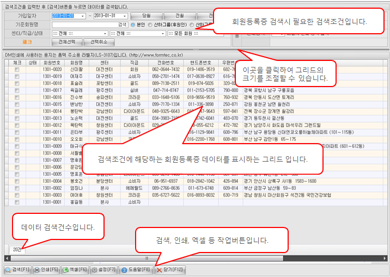This screenshot has height=277, width=390.
Task: Click the 선택취소 deselect button
Action: (99, 42)
